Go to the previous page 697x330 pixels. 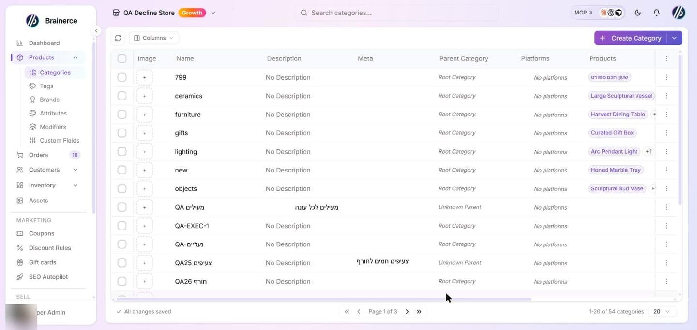click(359, 312)
